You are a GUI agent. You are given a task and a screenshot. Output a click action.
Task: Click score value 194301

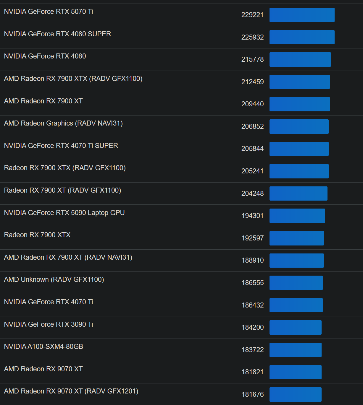252,216
